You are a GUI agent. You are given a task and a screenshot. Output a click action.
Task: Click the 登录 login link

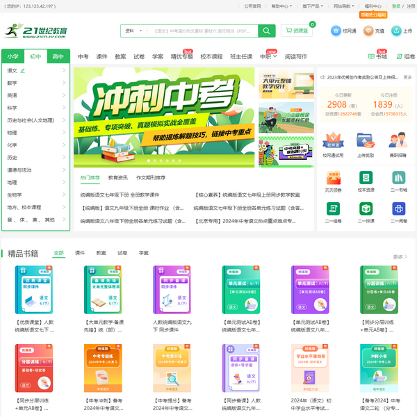coord(395,6)
